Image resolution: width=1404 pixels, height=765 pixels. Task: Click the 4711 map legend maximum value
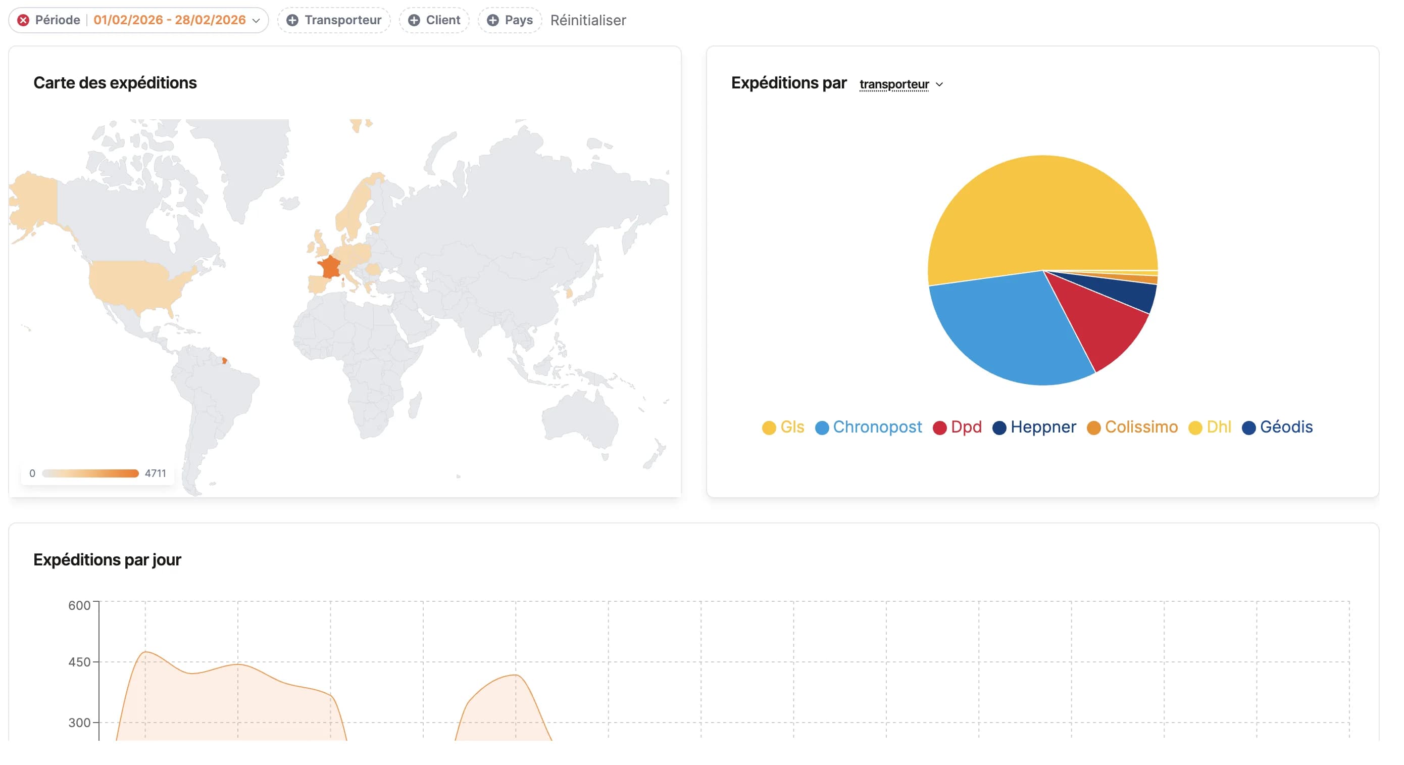[156, 473]
